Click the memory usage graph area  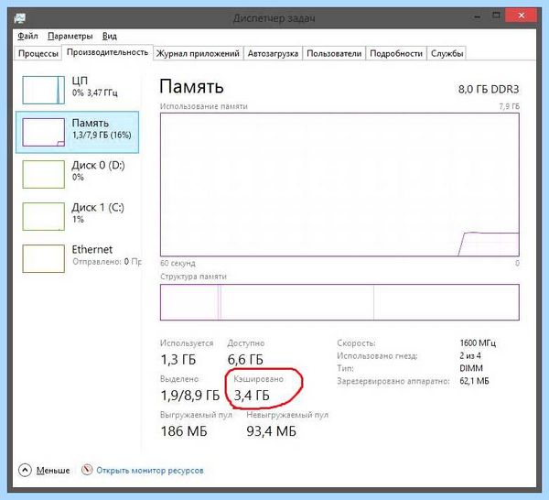pos(339,185)
